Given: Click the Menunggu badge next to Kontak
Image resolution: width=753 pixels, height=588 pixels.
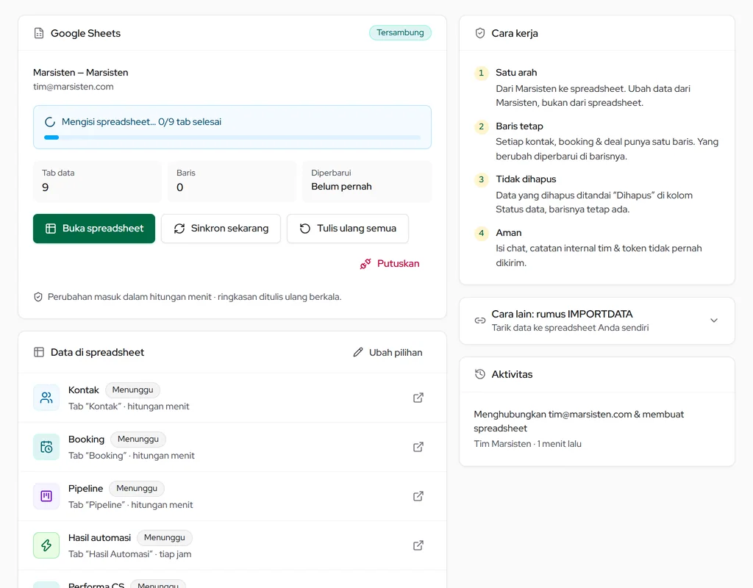Looking at the screenshot, I should (132, 390).
